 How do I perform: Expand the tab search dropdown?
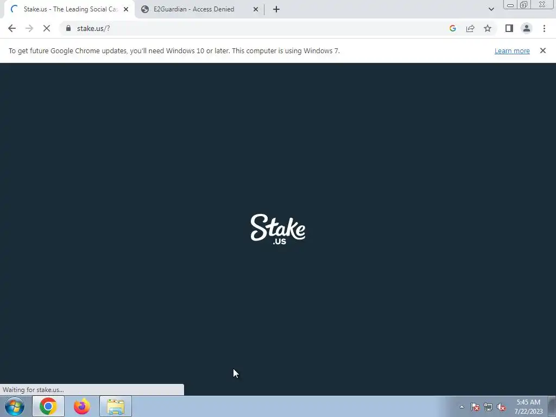pyautogui.click(x=491, y=9)
